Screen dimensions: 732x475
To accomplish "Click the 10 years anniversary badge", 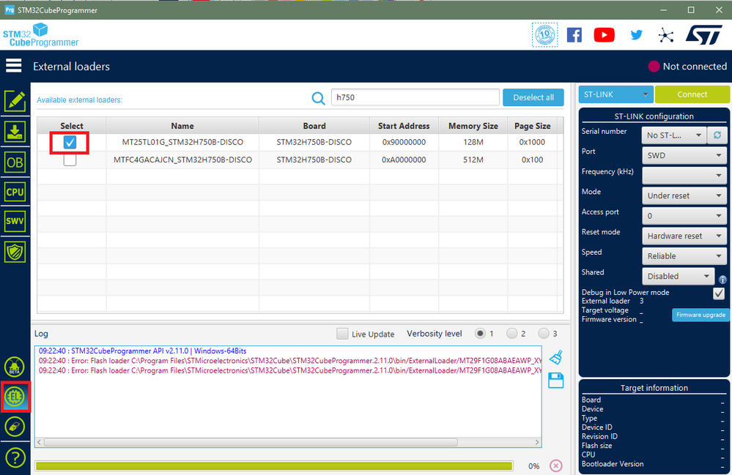I will point(545,35).
